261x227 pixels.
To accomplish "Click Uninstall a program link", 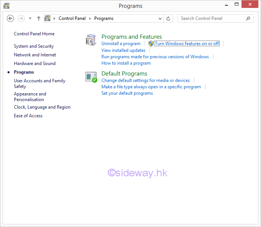I will tap(121, 44).
